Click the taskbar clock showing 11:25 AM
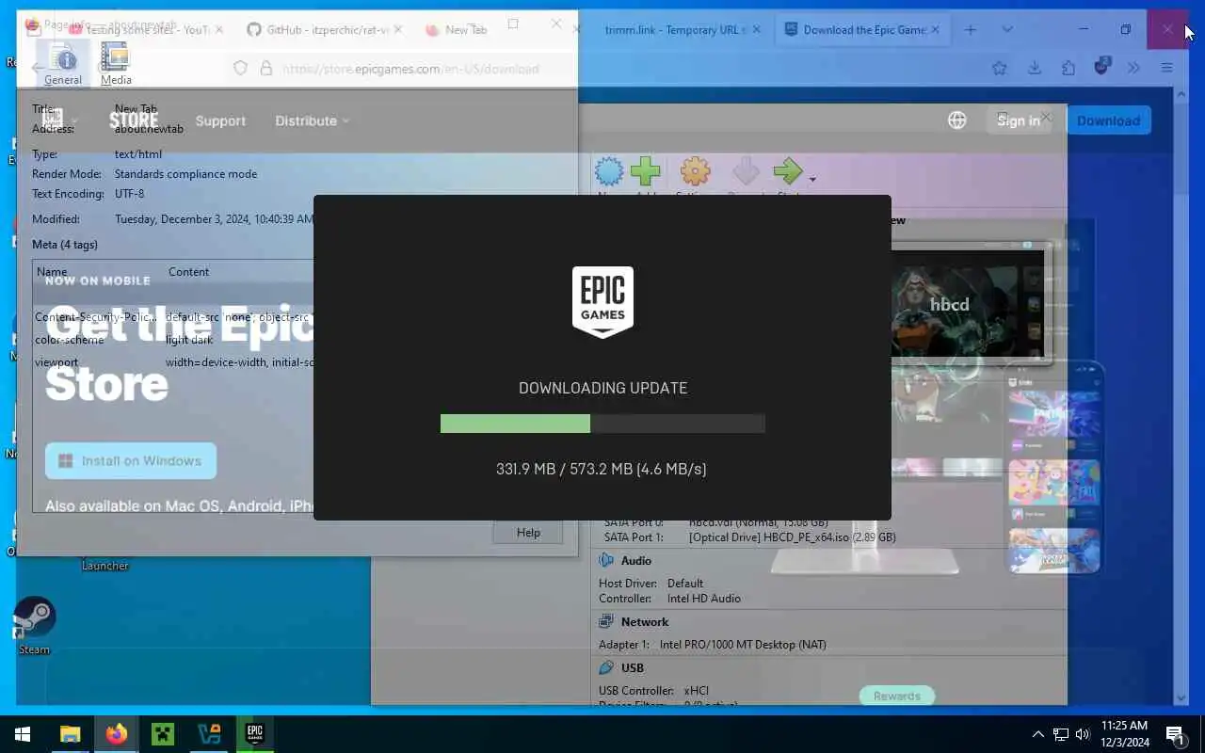 coord(1124,734)
